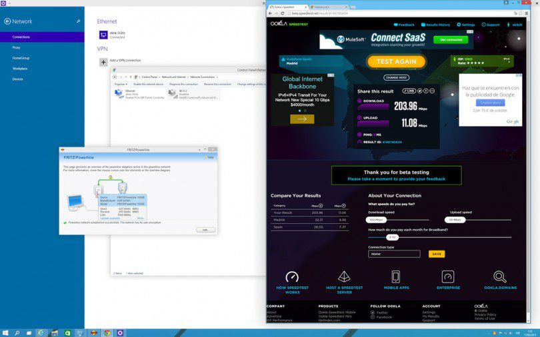Open Devices settings section
The width and height of the screenshot is (540, 337).
click(x=17, y=79)
